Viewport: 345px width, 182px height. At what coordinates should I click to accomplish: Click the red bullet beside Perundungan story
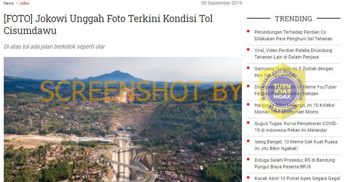[248, 31]
